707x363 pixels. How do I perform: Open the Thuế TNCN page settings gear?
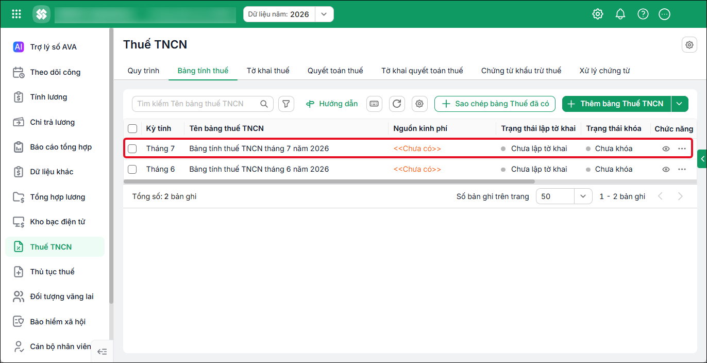tap(689, 45)
